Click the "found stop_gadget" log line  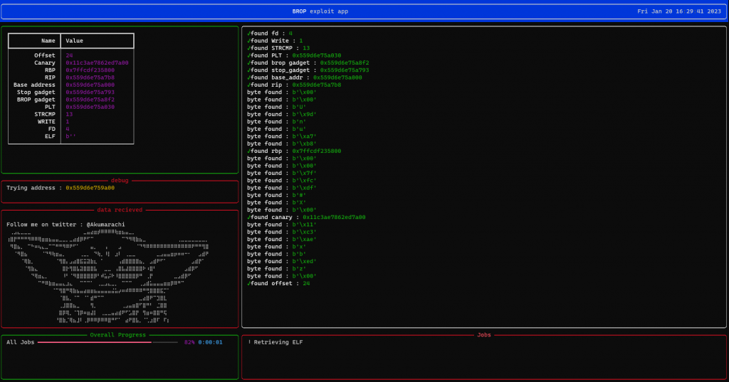[x=308, y=70]
